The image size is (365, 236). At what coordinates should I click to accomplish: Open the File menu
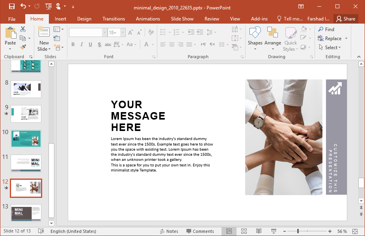12,19
